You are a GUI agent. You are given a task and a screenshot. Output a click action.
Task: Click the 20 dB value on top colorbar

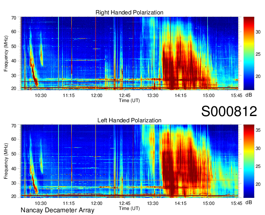coord(258,76)
